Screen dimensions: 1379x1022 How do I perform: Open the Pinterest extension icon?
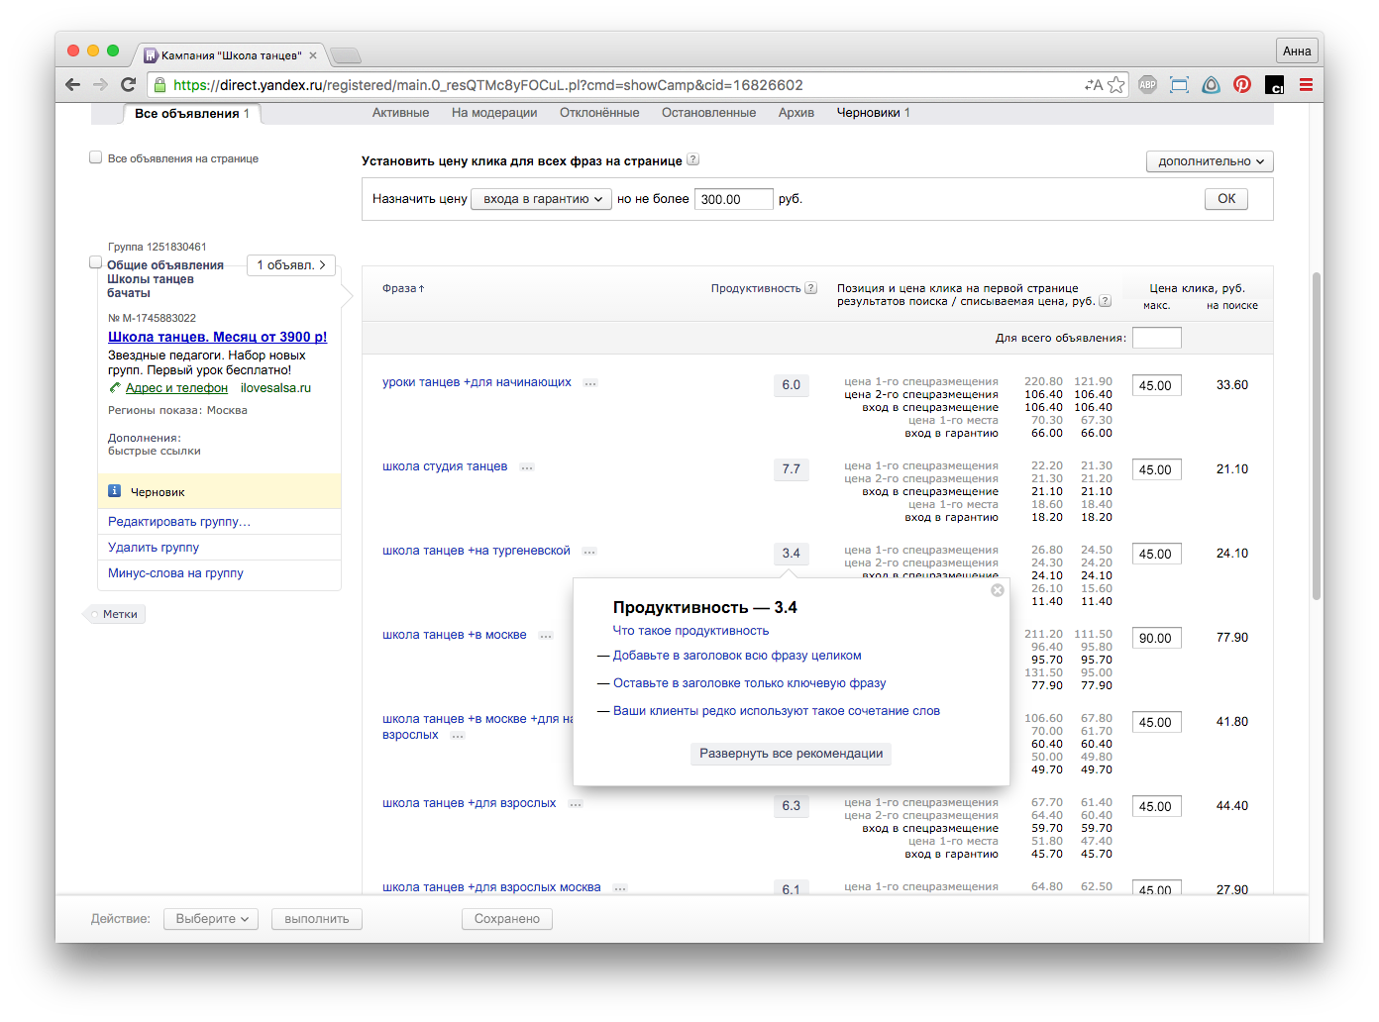1242,85
